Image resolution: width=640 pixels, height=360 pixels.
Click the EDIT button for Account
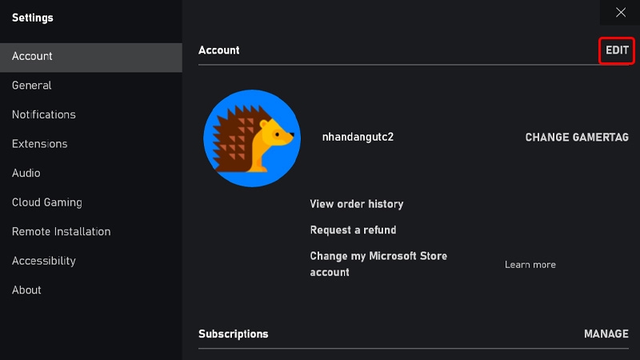pos(617,50)
